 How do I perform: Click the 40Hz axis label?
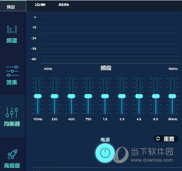(x=48, y=69)
